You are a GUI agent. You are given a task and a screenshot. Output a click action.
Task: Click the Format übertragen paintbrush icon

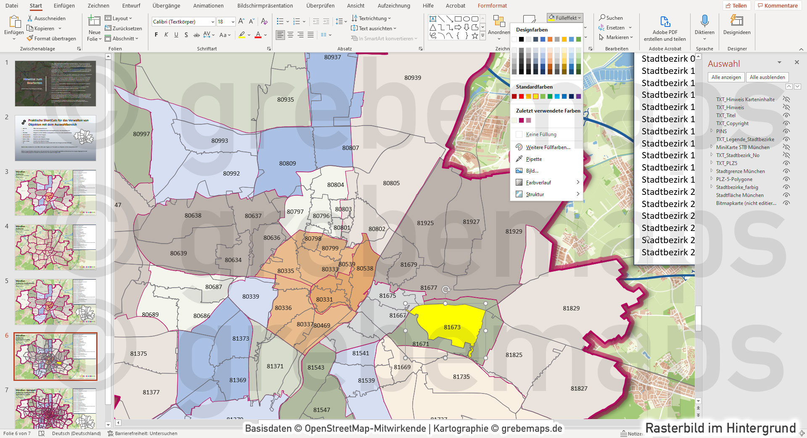pyautogui.click(x=31, y=38)
